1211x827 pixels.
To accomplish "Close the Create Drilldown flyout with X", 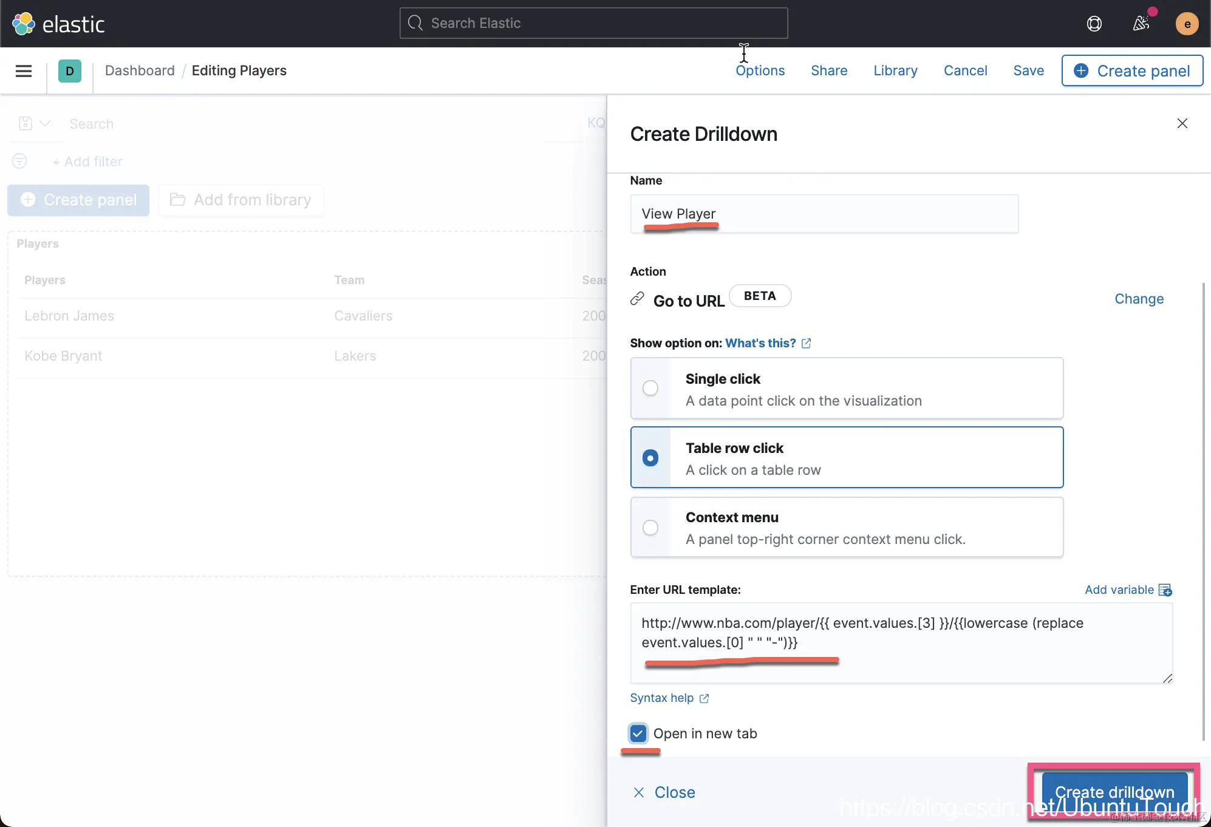I will [x=1182, y=123].
